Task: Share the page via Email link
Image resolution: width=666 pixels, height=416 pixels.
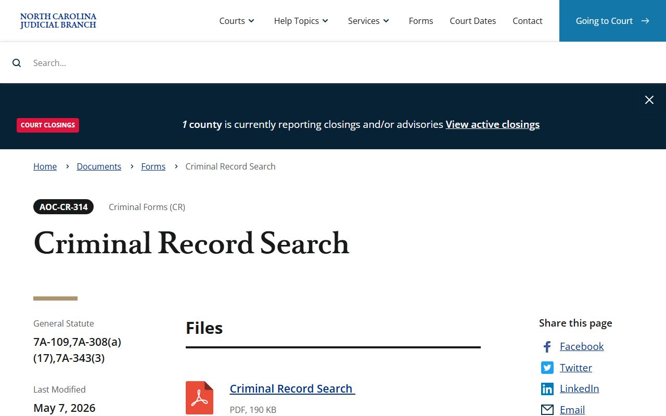Action: click(572, 410)
